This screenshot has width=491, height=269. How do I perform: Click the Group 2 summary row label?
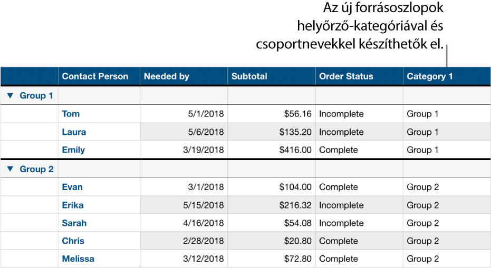36,170
